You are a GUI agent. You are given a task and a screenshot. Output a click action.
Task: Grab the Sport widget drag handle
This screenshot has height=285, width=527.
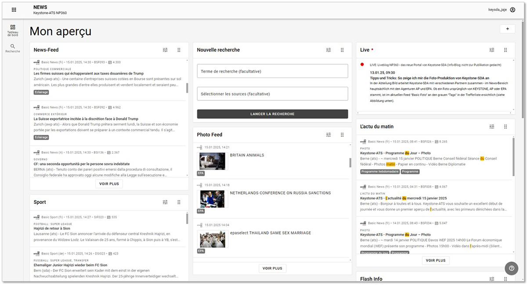point(179,202)
